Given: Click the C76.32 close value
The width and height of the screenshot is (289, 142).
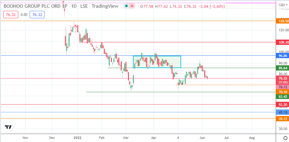Looking at the screenshot, I should pos(189,6).
